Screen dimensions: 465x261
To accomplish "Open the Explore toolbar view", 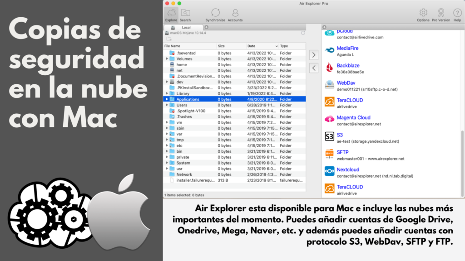I will click(x=171, y=15).
